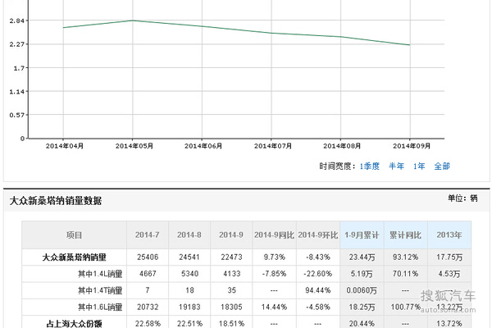Click the 2014年09月 end point on line
This screenshot has width=492, height=328.
click(x=409, y=45)
